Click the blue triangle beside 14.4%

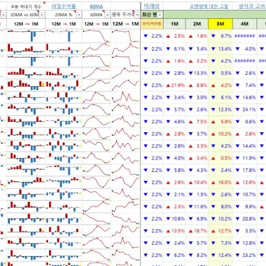237,146
